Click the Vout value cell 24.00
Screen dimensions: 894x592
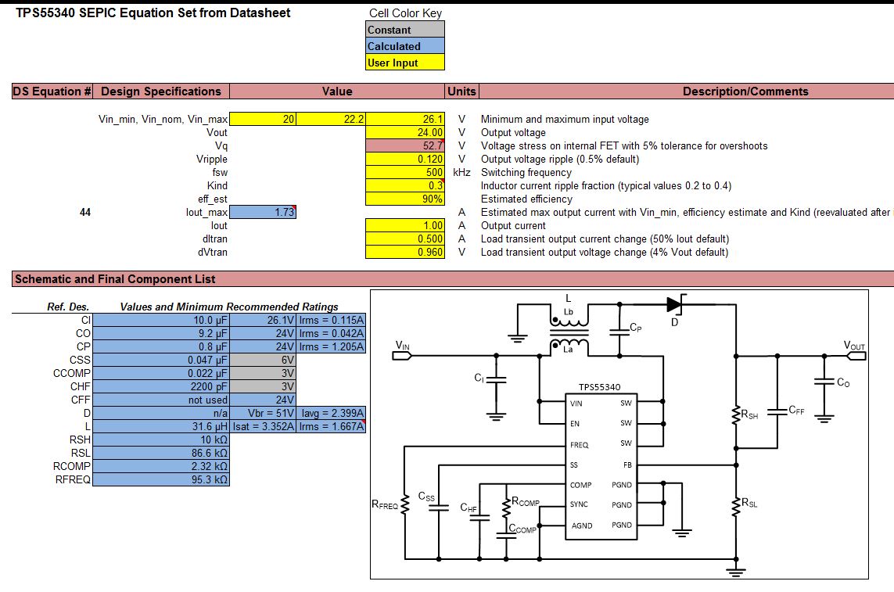[405, 132]
